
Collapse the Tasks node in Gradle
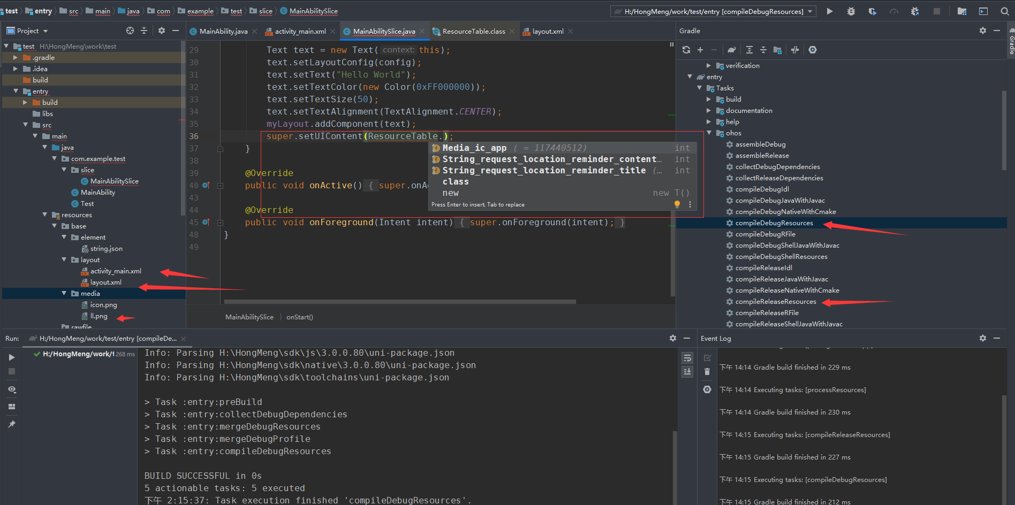tap(700, 88)
